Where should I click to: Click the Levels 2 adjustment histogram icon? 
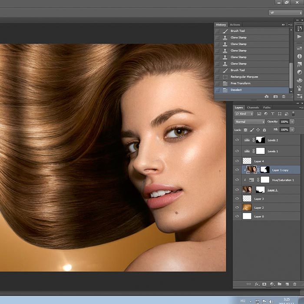point(247,140)
